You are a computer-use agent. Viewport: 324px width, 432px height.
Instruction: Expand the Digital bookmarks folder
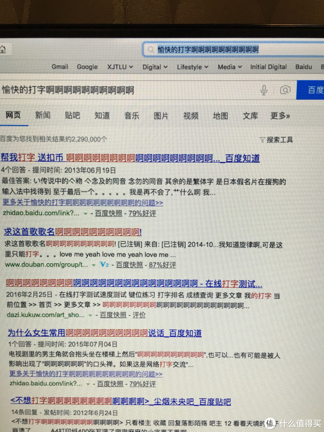point(155,67)
